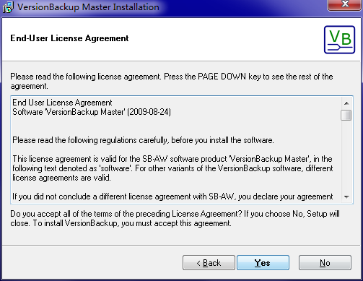Click the installer icon in the title bar
The width and height of the screenshot is (363, 281).
coord(8,7)
